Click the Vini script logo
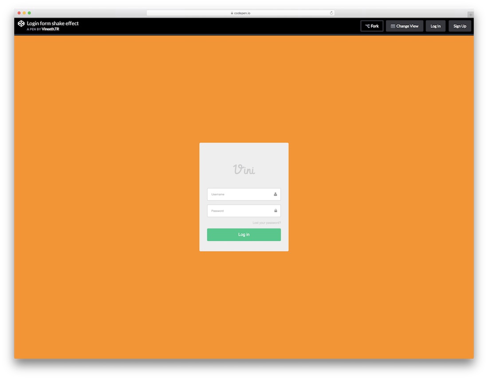This screenshot has width=488, height=379. [x=244, y=169]
